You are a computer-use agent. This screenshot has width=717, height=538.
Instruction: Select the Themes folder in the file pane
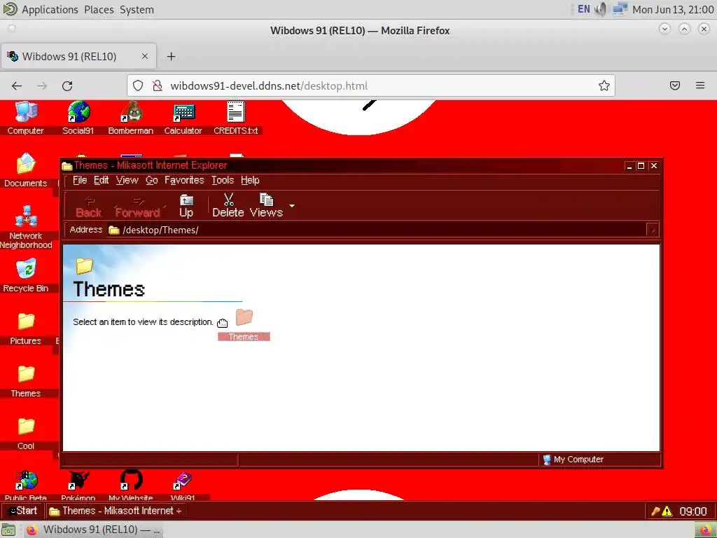[244, 324]
